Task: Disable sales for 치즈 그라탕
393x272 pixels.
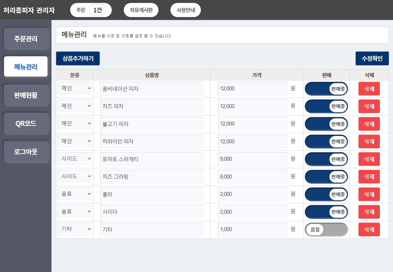Action: pyautogui.click(x=326, y=177)
